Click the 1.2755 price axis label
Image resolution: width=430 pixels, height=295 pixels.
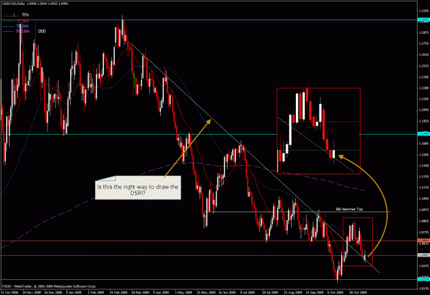pos(423,43)
